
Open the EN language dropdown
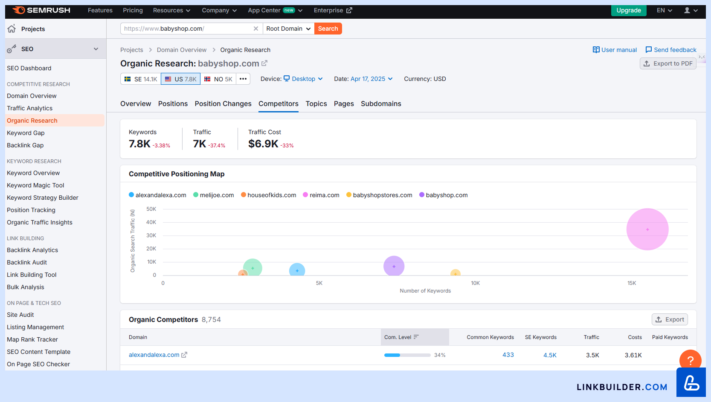[665, 10]
